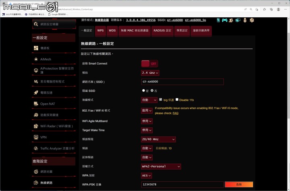Image resolution: width=290 pixels, height=191 pixels.
Task: Select 否 for 隱藏 SSID
Action: tap(152, 91)
